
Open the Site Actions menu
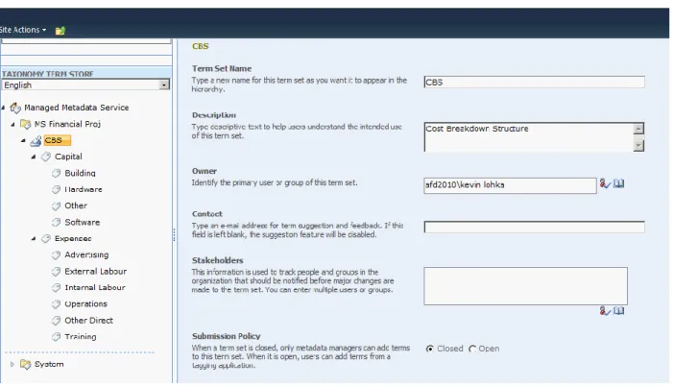(23, 30)
